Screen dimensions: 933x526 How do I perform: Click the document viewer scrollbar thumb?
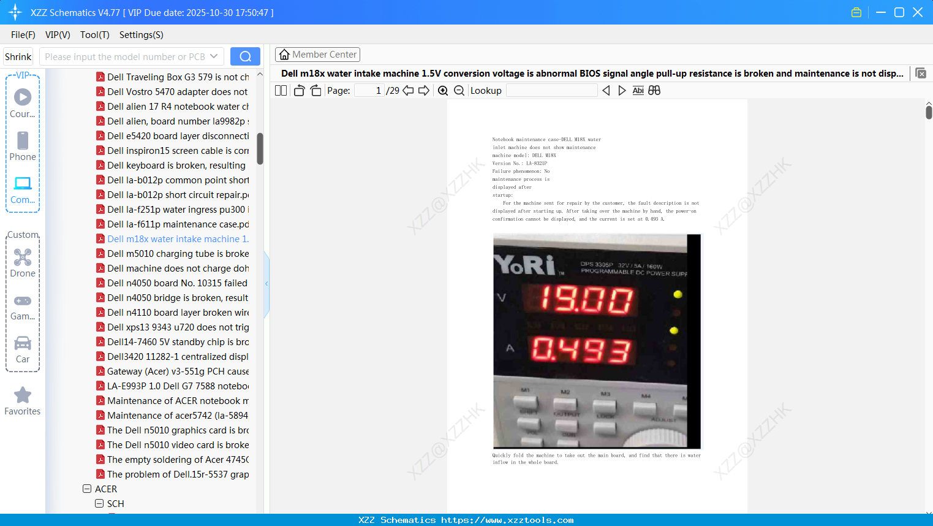929,112
